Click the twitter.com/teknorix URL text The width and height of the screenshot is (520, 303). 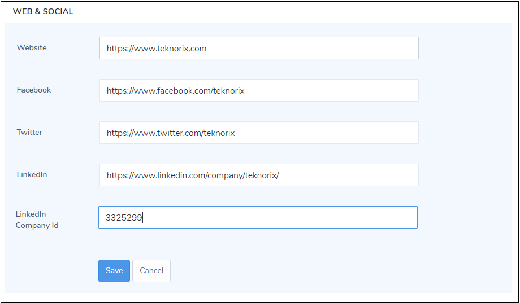click(x=171, y=133)
